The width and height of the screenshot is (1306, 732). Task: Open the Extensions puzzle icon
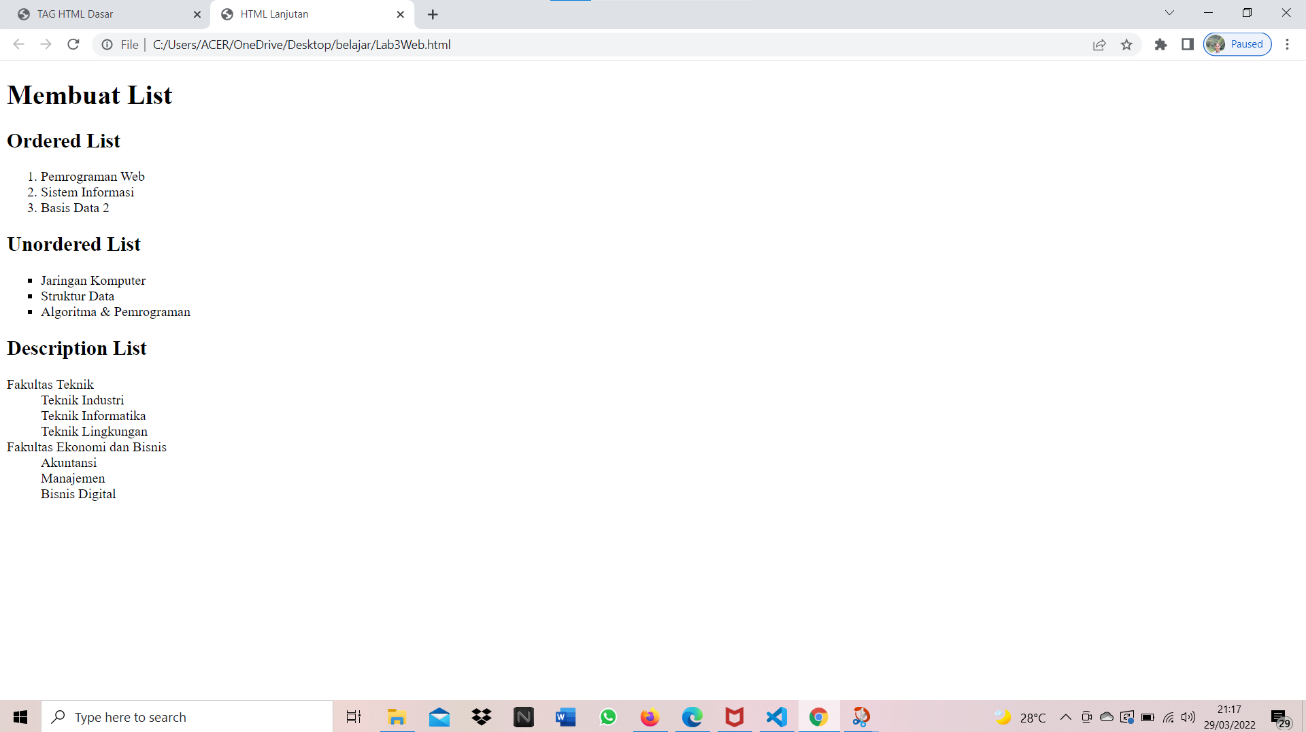coord(1161,44)
